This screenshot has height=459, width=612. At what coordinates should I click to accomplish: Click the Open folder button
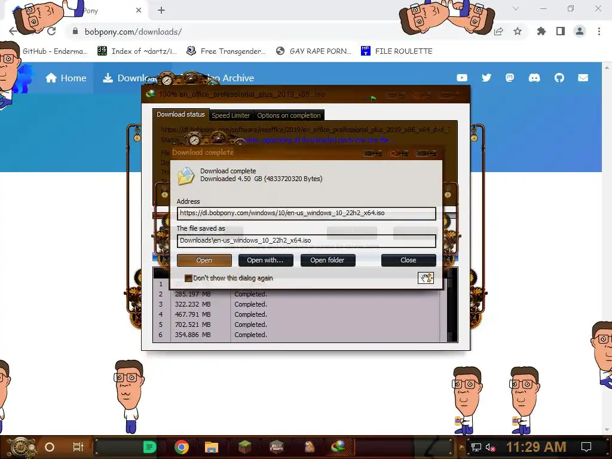[328, 260]
